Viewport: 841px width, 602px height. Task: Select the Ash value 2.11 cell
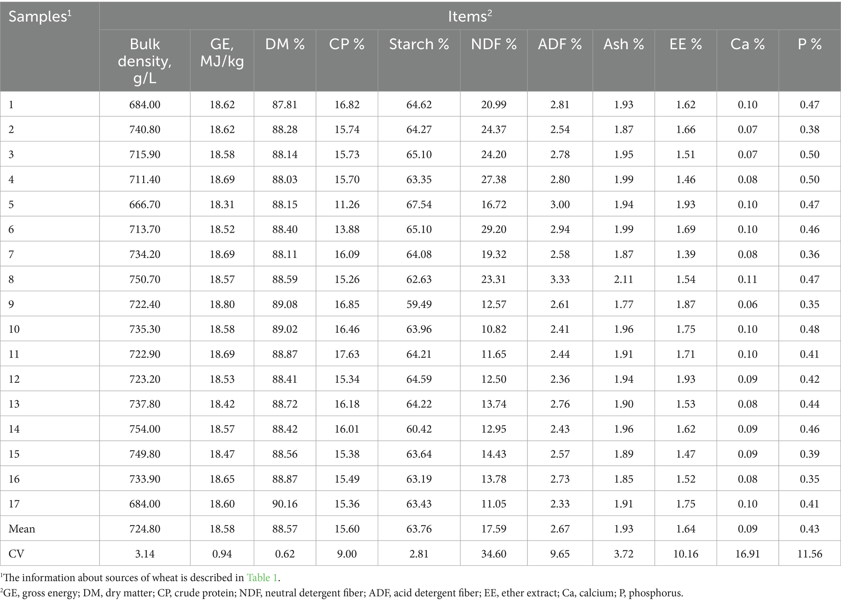tap(623, 279)
